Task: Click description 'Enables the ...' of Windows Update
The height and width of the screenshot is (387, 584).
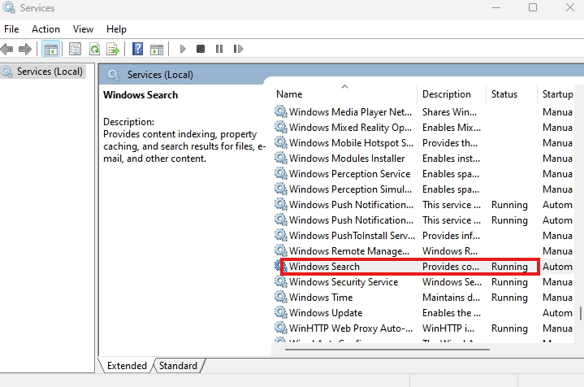Action: 452,313
